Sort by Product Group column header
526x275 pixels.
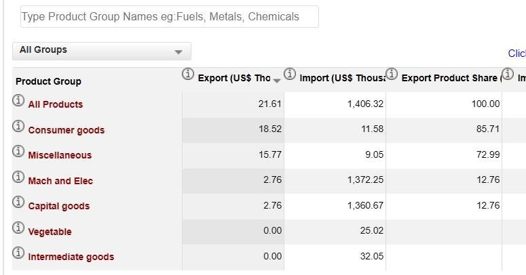[x=48, y=81]
